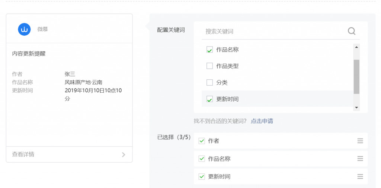The image size is (381, 188).
Task: Open the 点击申请 link
Action: (x=262, y=121)
